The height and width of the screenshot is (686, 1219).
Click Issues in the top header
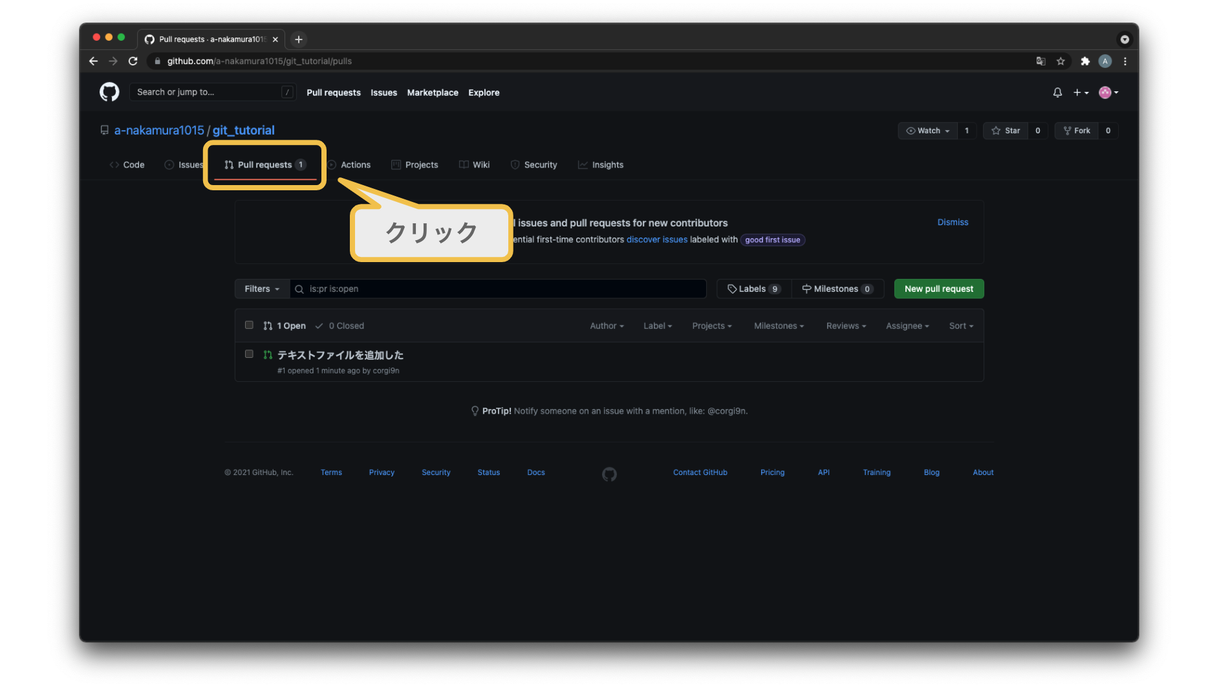pos(383,93)
